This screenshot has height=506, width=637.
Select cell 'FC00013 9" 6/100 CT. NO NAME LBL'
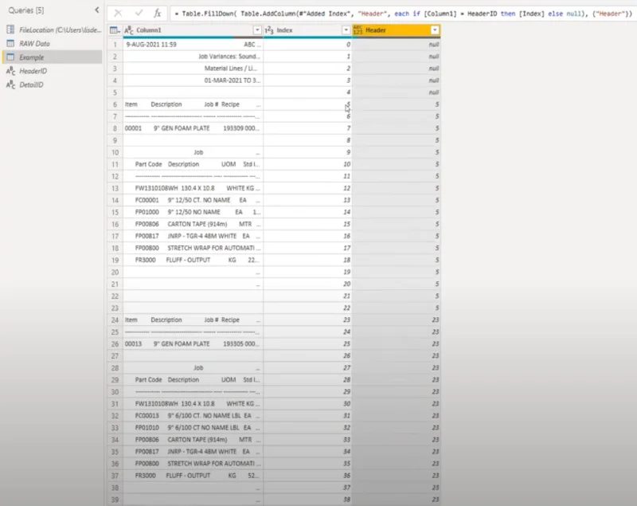(193, 416)
